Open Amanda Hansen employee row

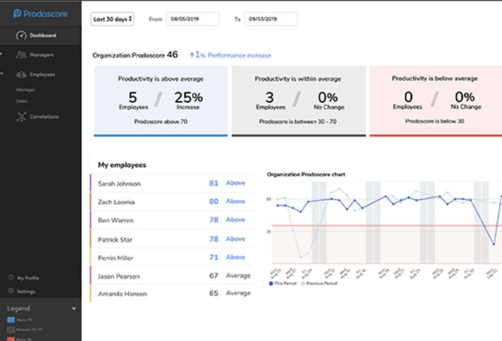tap(172, 294)
